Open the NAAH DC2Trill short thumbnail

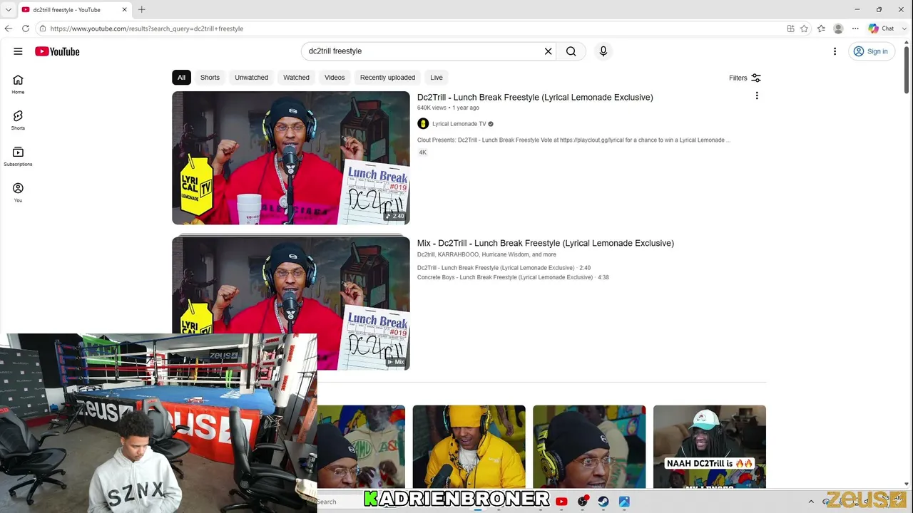[x=710, y=447]
